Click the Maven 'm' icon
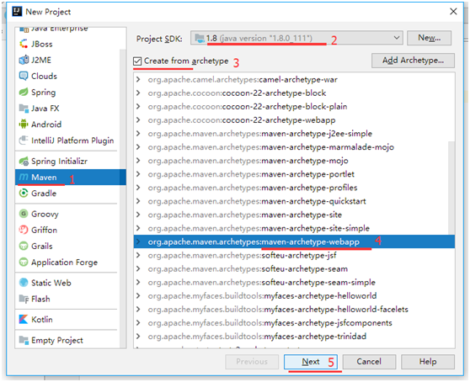This screenshot has width=470, height=382. pos(24,177)
